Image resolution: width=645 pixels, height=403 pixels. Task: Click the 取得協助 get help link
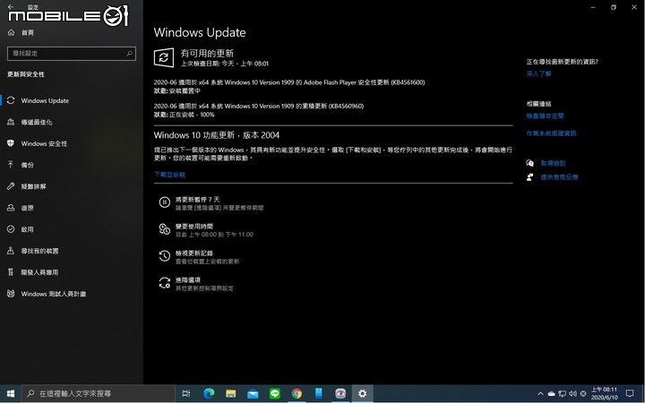(553, 163)
